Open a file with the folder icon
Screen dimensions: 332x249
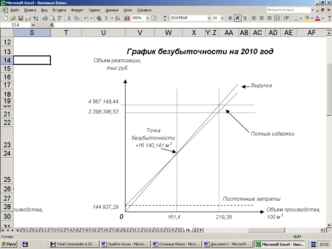tap(13, 18)
